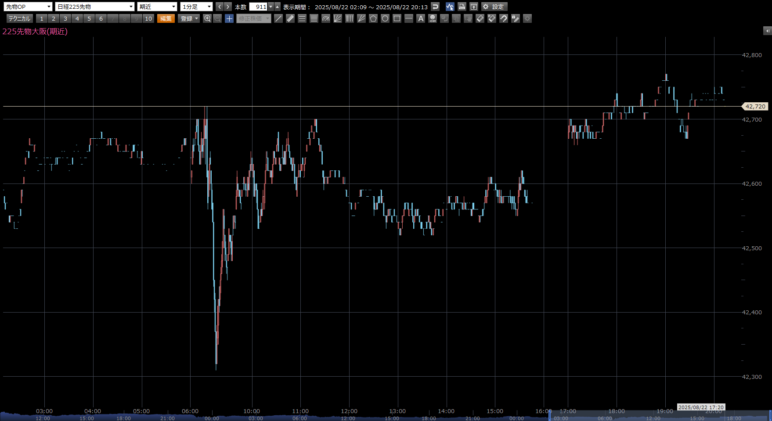The image size is (772, 421).
Task: Select the Fibonacci arc drawing tool
Action: click(x=326, y=18)
